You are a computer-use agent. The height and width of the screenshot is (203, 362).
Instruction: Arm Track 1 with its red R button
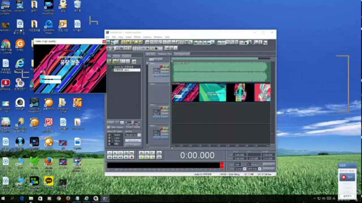(x=161, y=66)
